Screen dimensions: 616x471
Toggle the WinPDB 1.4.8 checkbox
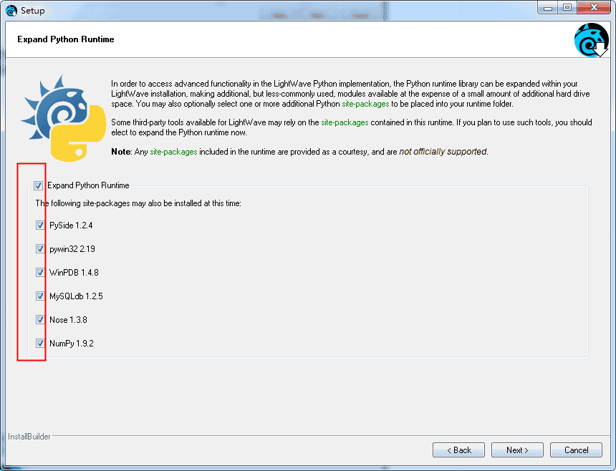coord(40,273)
